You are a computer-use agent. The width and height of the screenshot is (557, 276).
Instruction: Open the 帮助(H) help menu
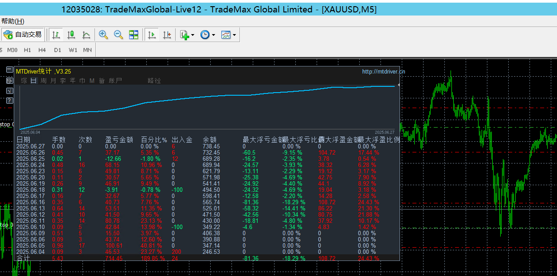click(x=12, y=21)
